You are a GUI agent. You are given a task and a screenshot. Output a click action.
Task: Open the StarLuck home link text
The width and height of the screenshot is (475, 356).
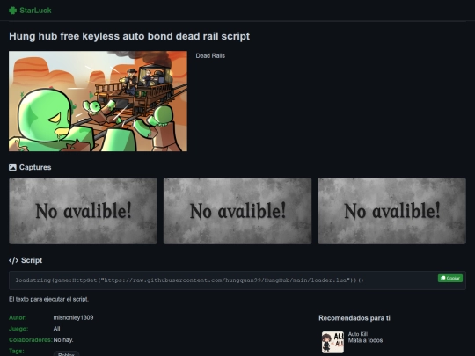pyautogui.click(x=35, y=11)
